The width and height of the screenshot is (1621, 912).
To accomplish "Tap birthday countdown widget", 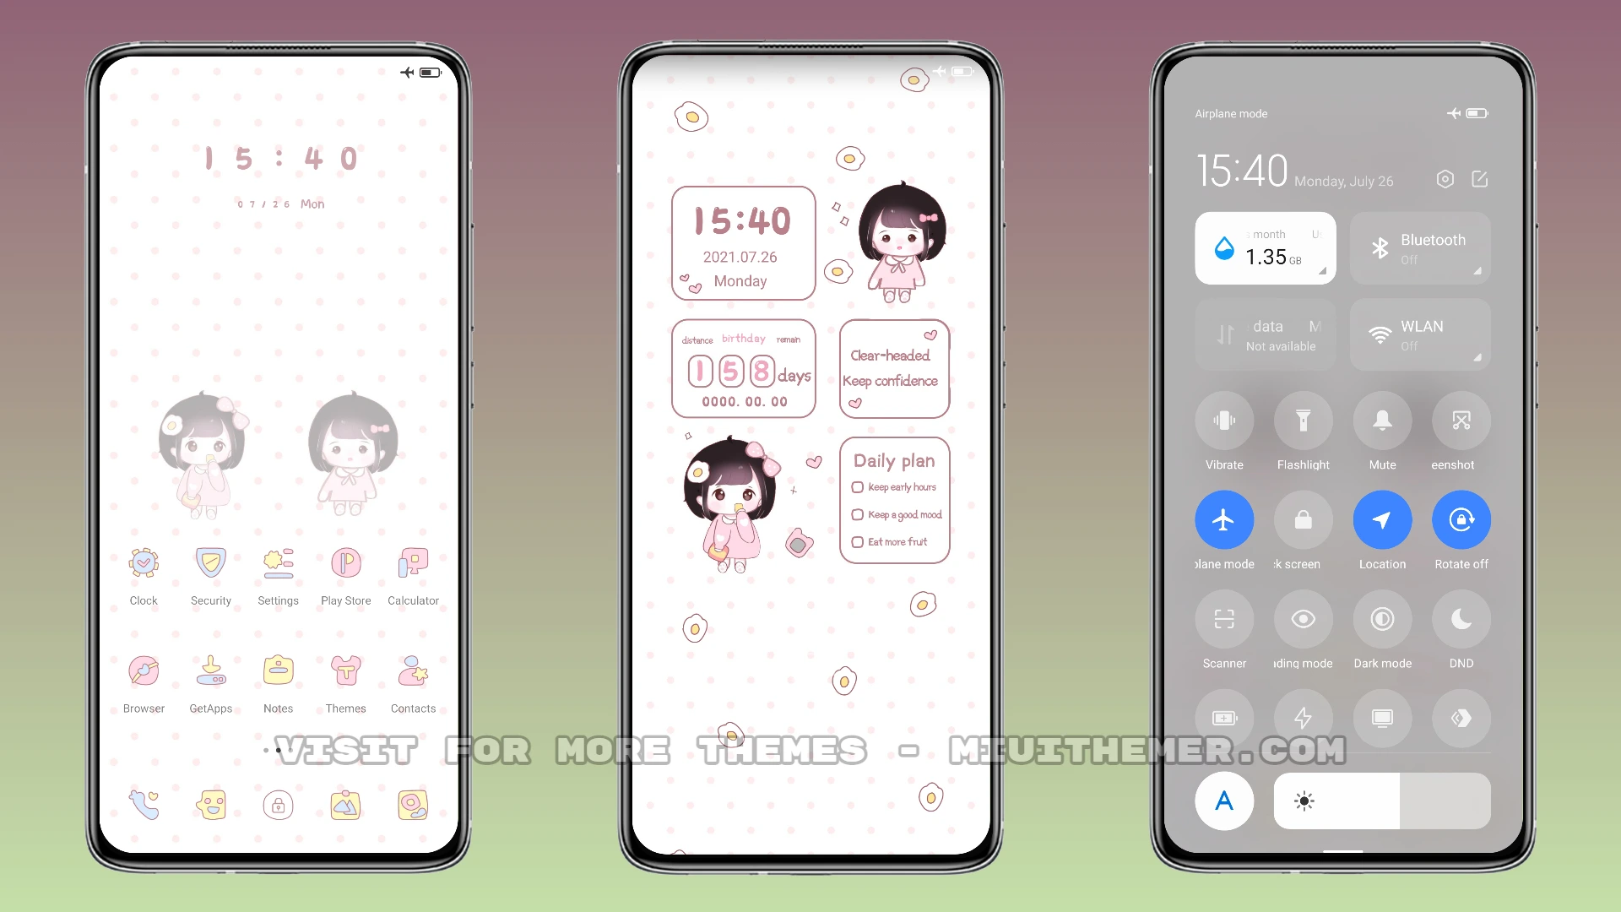I will tap(743, 367).
